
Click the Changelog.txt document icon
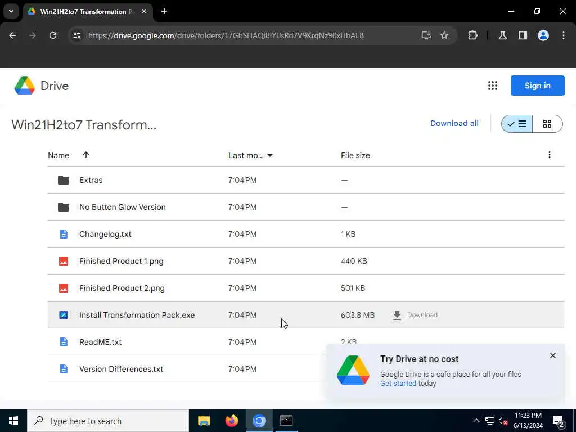pos(64,234)
